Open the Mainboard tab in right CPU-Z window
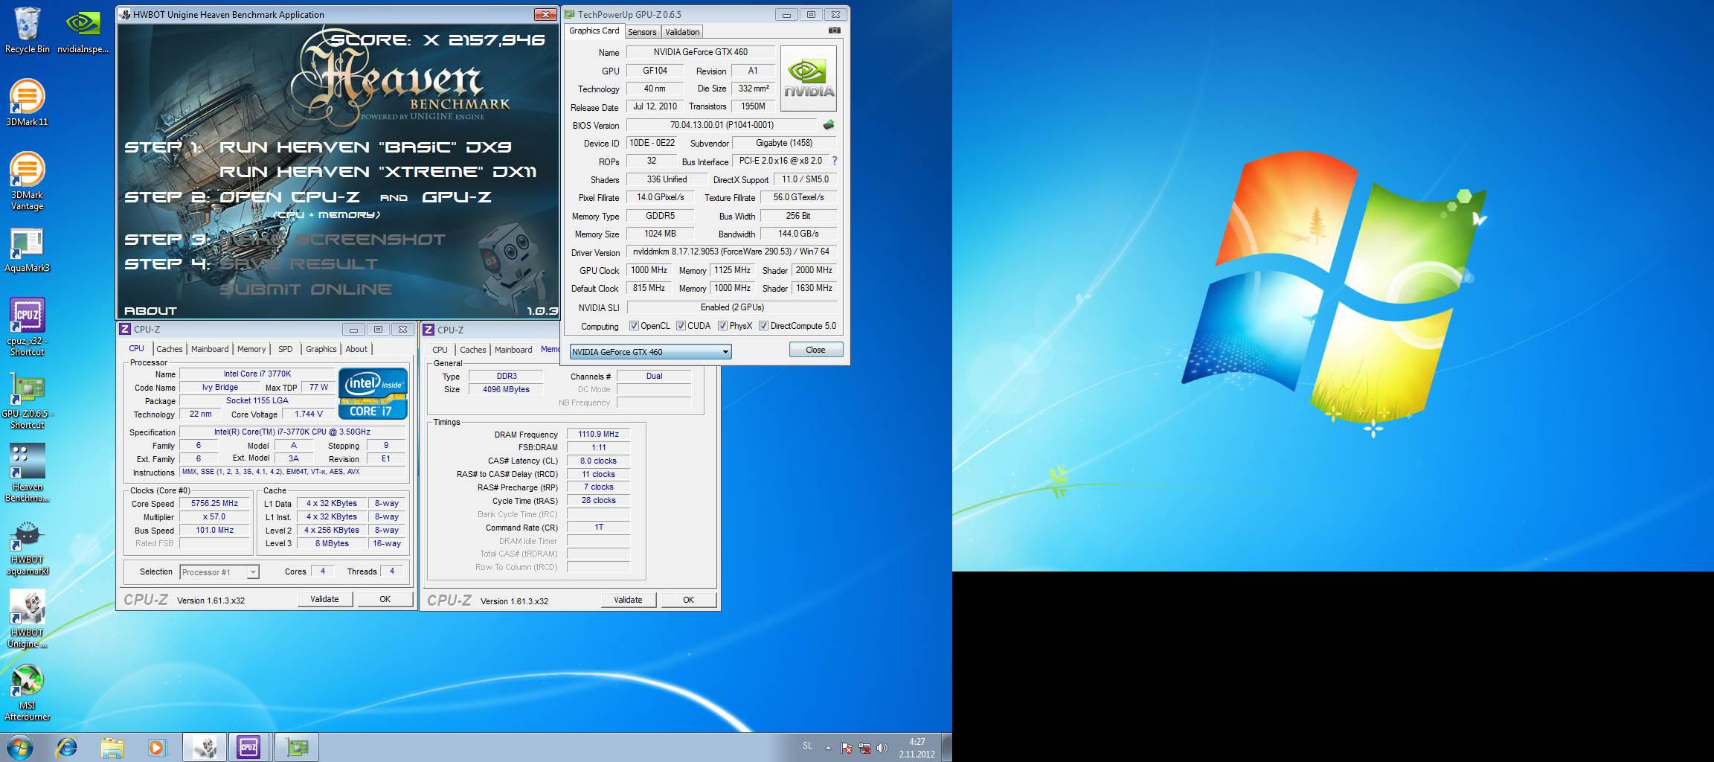This screenshot has height=762, width=1714. [x=513, y=350]
